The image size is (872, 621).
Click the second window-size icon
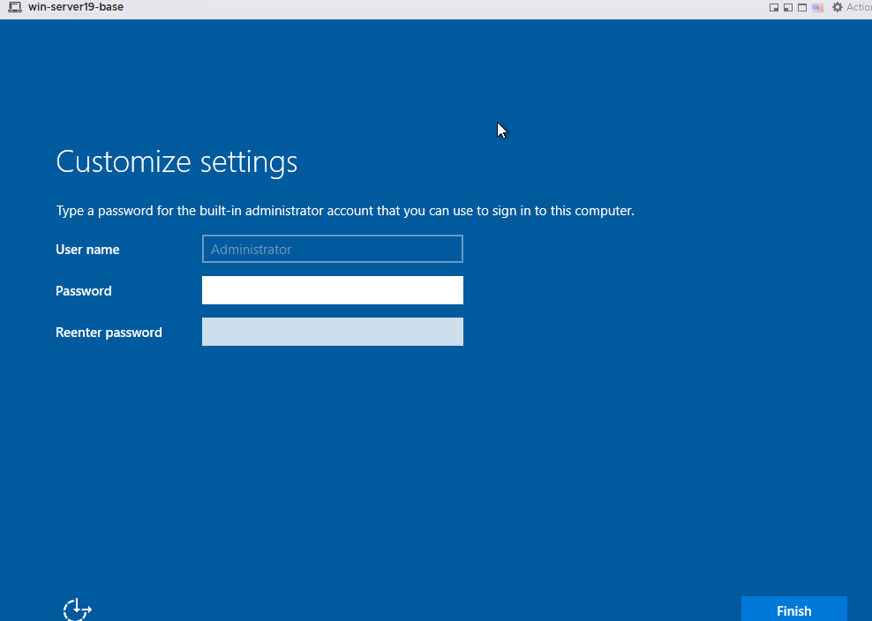point(788,8)
